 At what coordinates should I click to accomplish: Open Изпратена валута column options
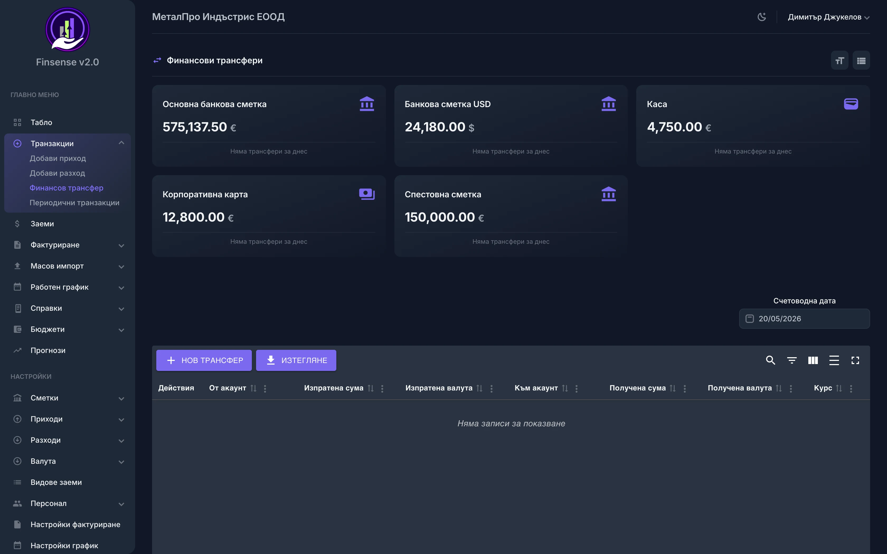pyautogui.click(x=492, y=388)
